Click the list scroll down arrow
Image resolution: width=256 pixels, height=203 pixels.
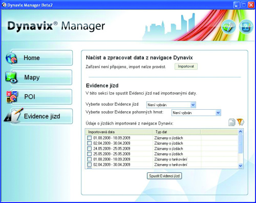(x=241, y=166)
